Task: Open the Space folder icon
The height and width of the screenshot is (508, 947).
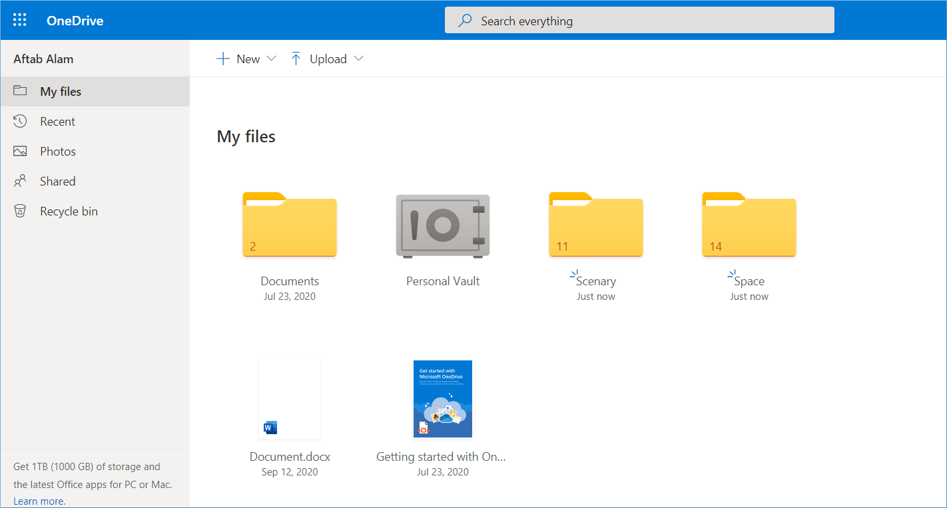Action: pyautogui.click(x=749, y=224)
